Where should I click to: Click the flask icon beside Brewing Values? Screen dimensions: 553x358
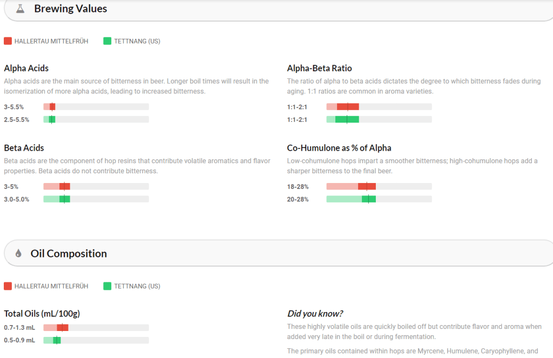[21, 9]
